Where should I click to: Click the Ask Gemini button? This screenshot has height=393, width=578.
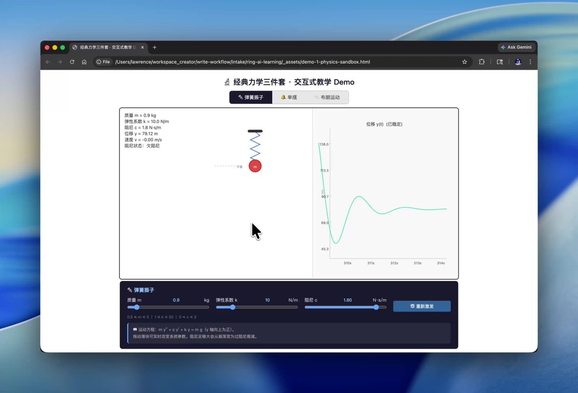click(x=516, y=47)
